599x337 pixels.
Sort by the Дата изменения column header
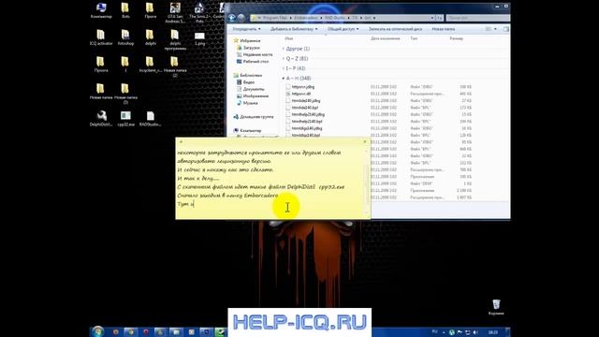pyautogui.click(x=386, y=38)
